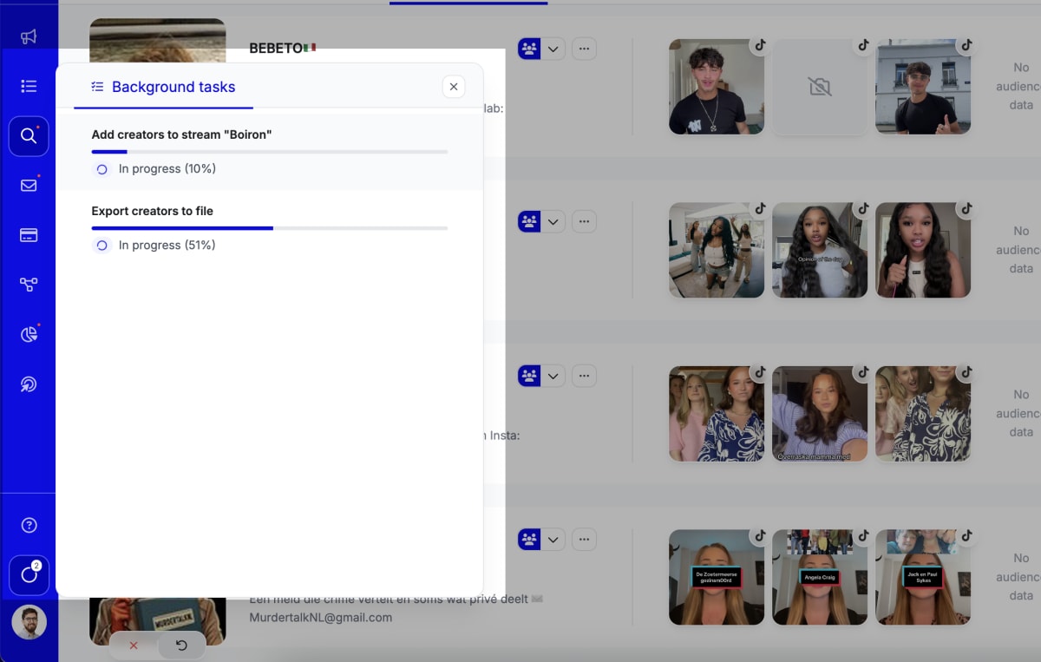
Task: Click TikTok icon on Overraska mamma med thumbnail
Action: (x=863, y=372)
